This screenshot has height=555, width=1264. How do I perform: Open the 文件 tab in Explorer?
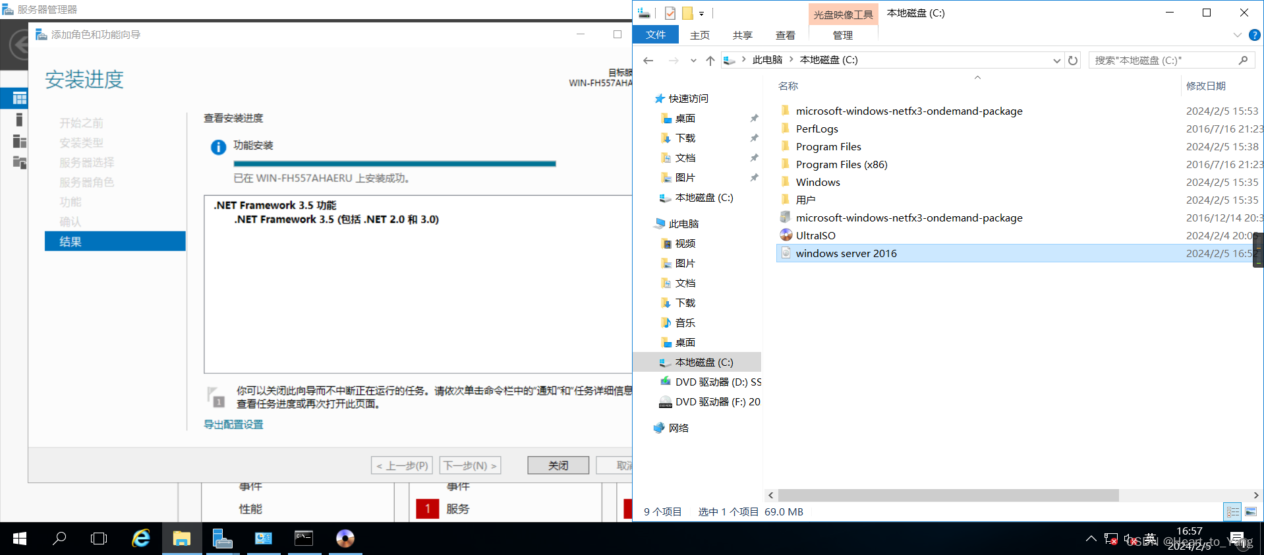(x=656, y=35)
